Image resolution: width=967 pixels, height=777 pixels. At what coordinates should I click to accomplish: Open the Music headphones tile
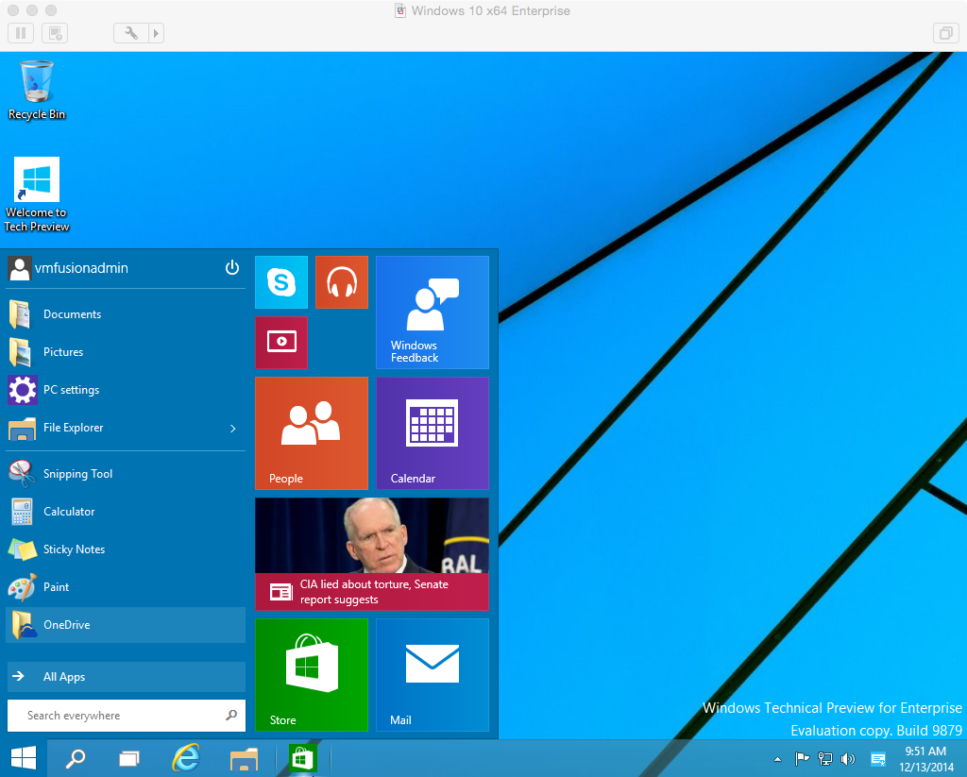click(342, 282)
